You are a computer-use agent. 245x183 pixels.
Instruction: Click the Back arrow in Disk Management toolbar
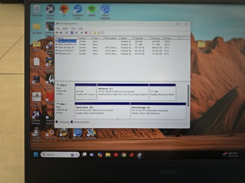pyautogui.click(x=57, y=33)
